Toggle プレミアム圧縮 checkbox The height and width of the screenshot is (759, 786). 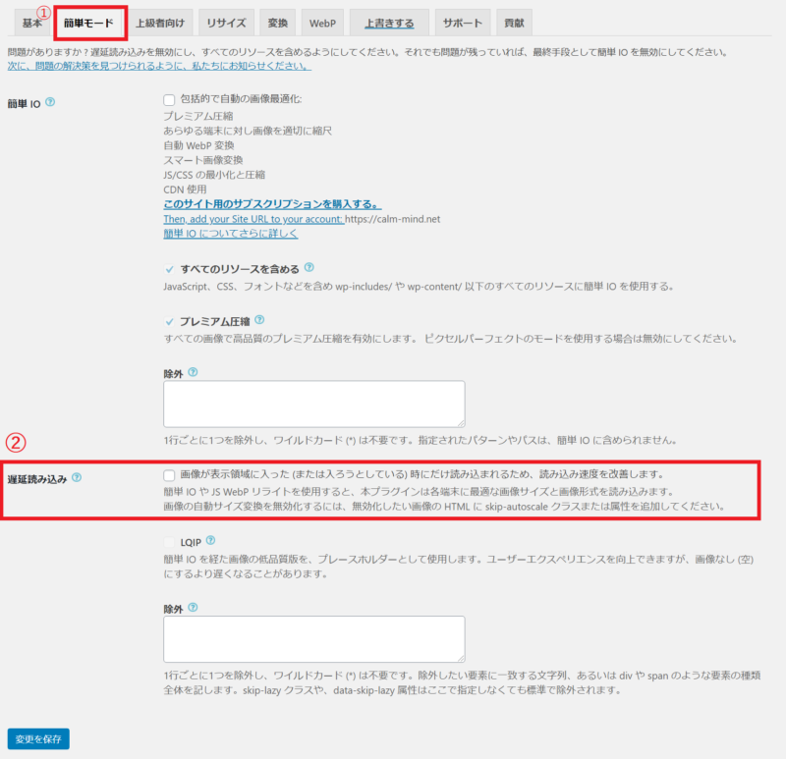[x=169, y=322]
